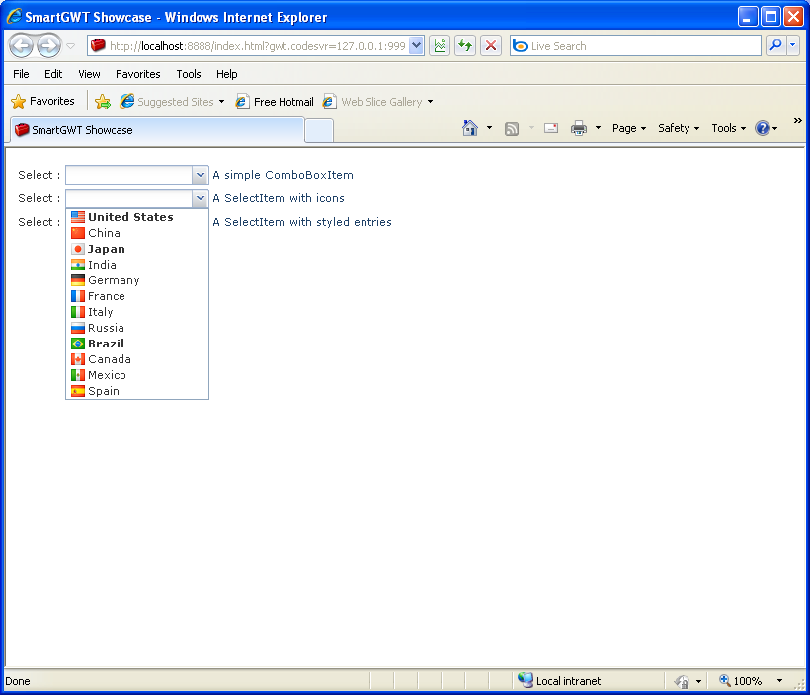Expand the zoom level dropdown arrow

click(779, 681)
